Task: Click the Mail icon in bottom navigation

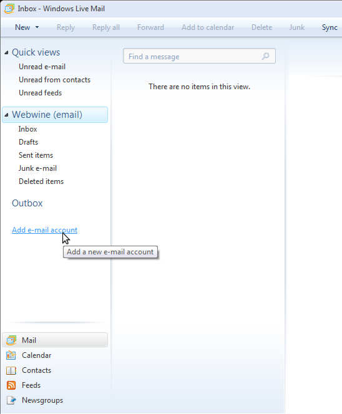Action: (11, 340)
